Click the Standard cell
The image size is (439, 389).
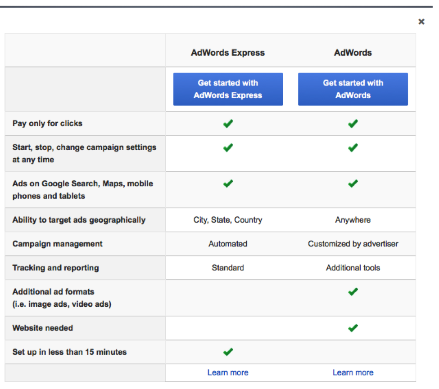pos(228,268)
